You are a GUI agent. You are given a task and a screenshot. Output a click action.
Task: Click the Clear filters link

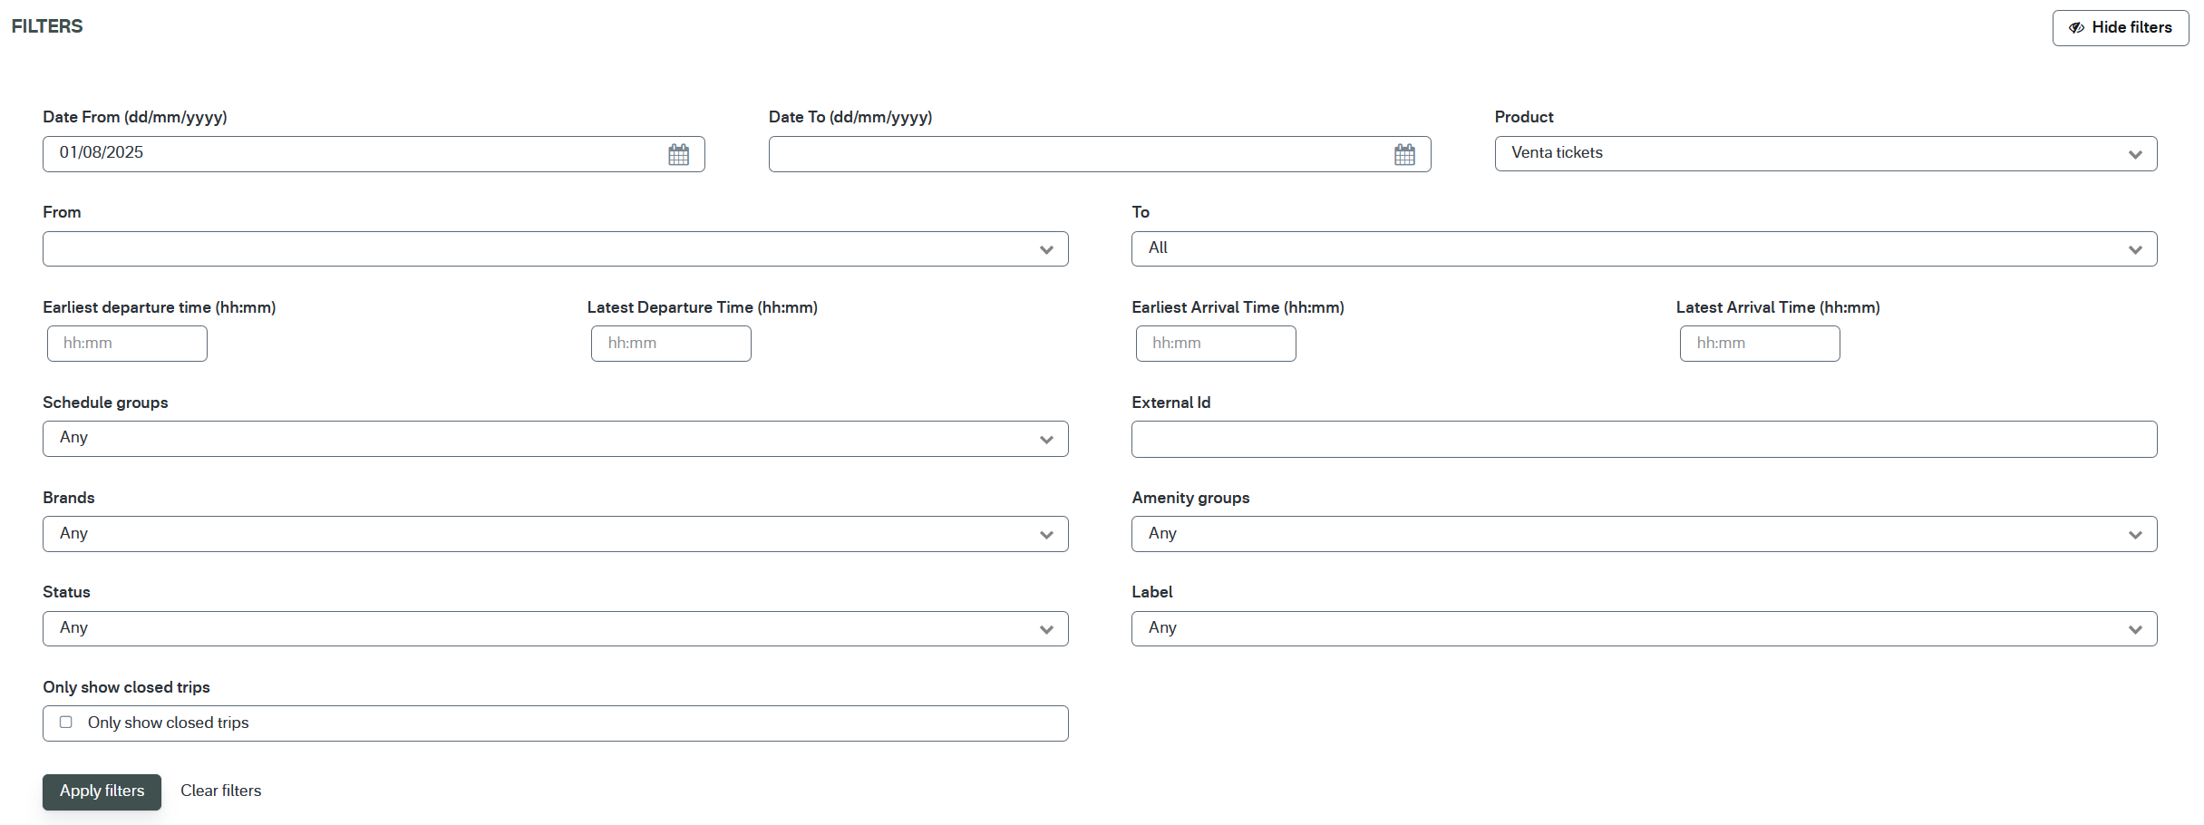220,791
